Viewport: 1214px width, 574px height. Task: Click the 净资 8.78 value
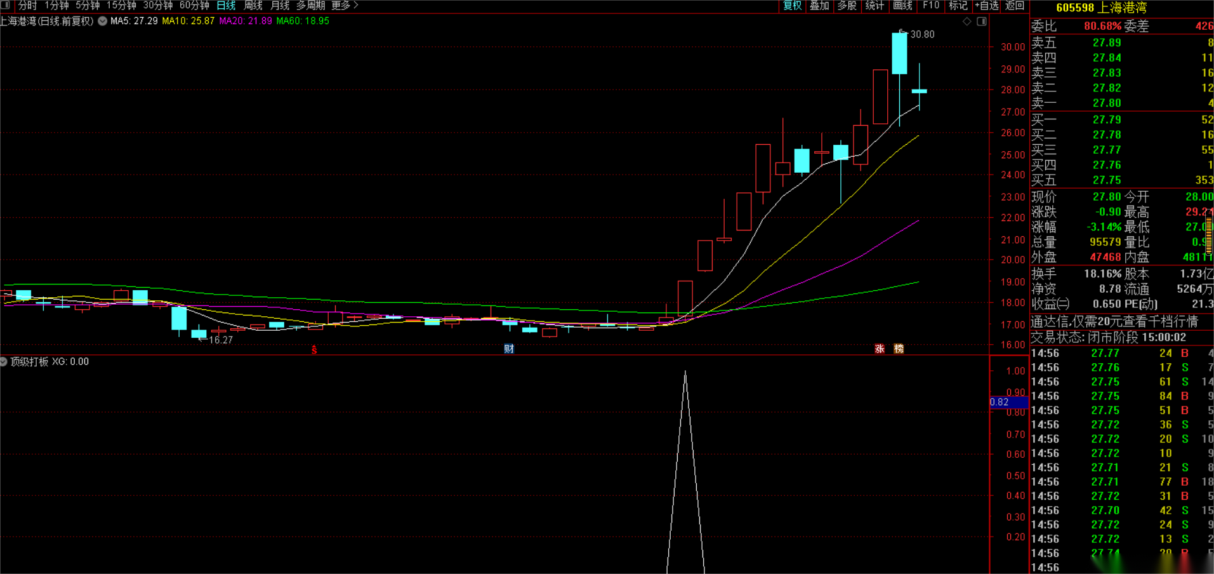[x=1110, y=289]
